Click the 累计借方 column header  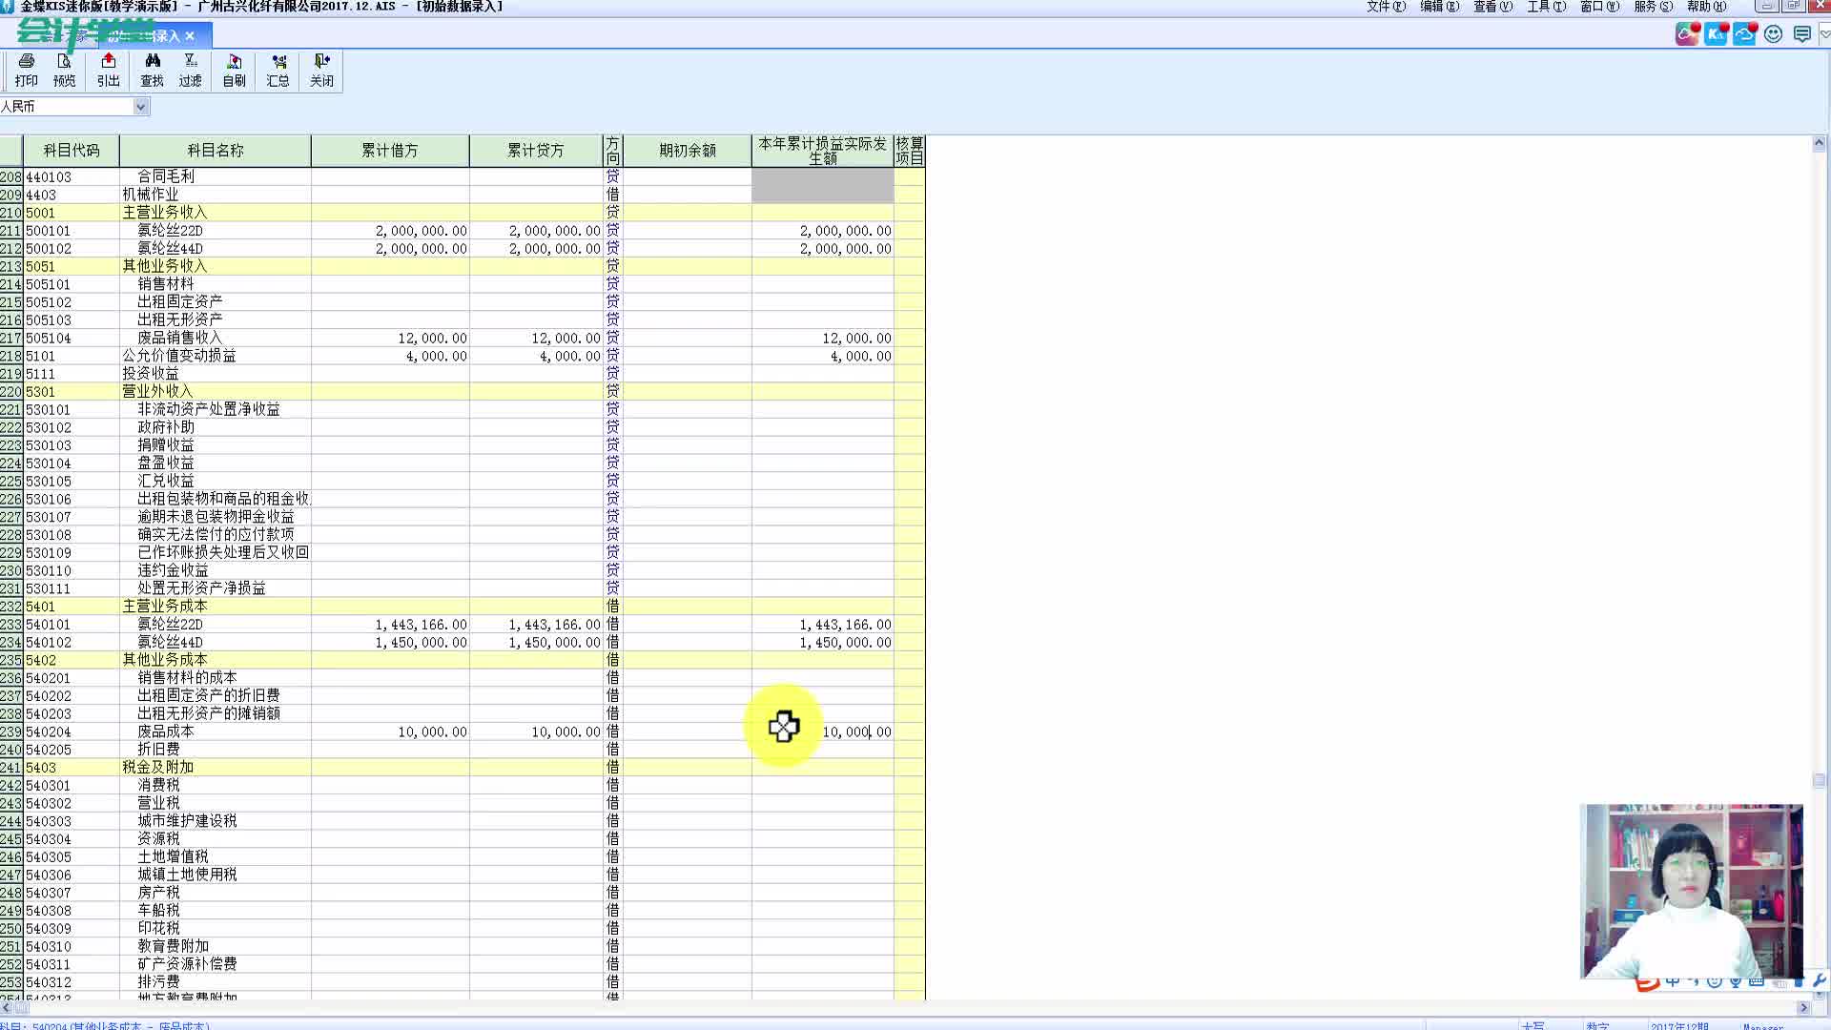click(x=390, y=151)
